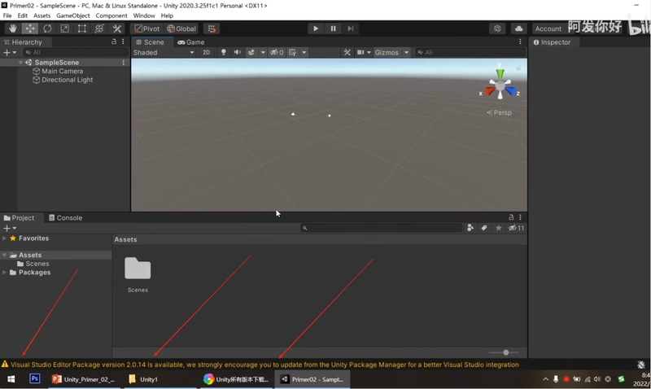Toggle scene lighting with the bulb icon
The image size is (651, 389).
(223, 52)
